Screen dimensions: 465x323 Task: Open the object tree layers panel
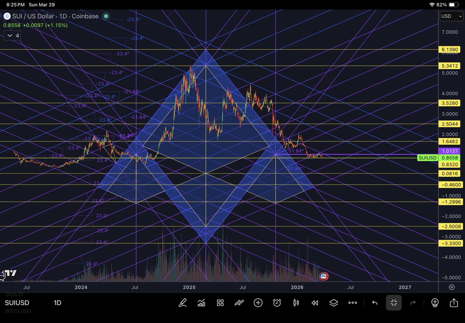coord(334,302)
